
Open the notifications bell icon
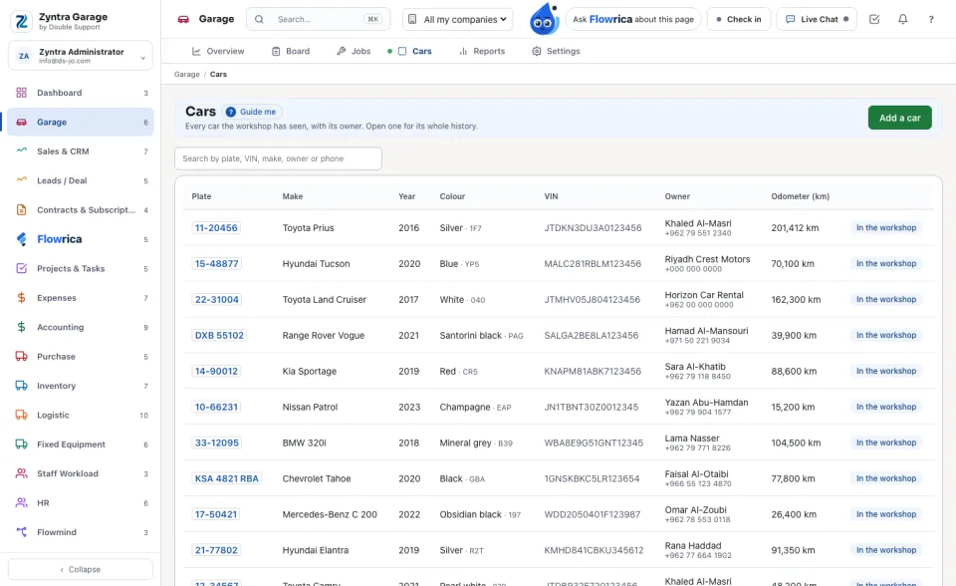tap(903, 20)
